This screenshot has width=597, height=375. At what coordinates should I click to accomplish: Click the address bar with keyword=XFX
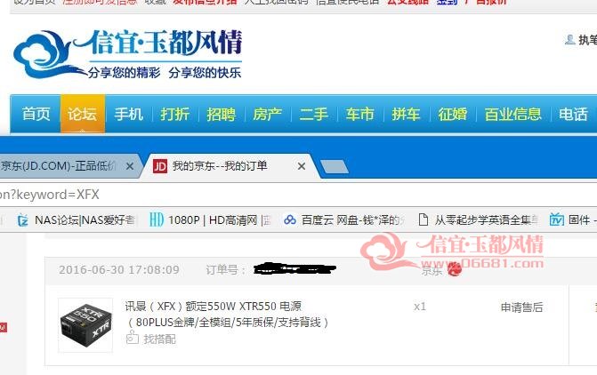(x=299, y=195)
